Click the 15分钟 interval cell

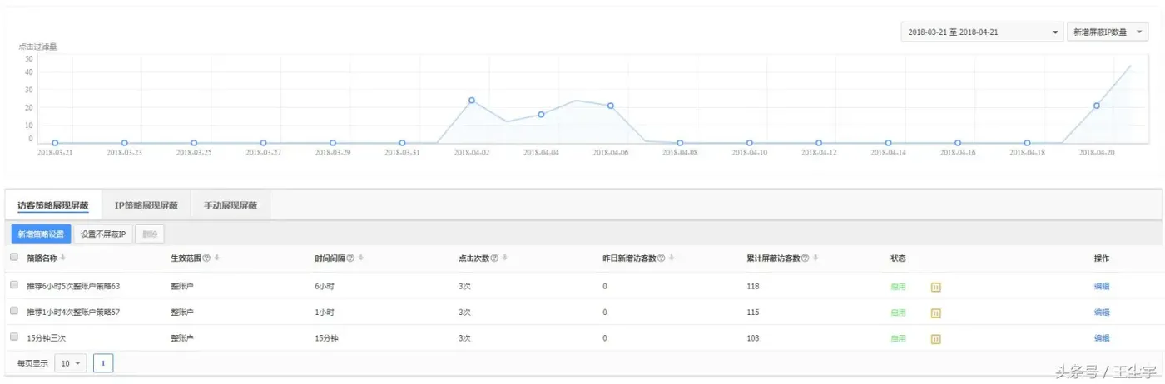click(327, 338)
